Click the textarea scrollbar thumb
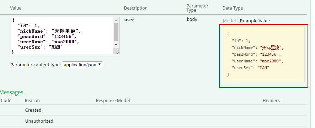Image resolution: width=315 pixels, height=128 pixels. point(116,32)
